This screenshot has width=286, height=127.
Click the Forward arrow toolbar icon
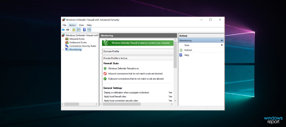tap(68, 30)
